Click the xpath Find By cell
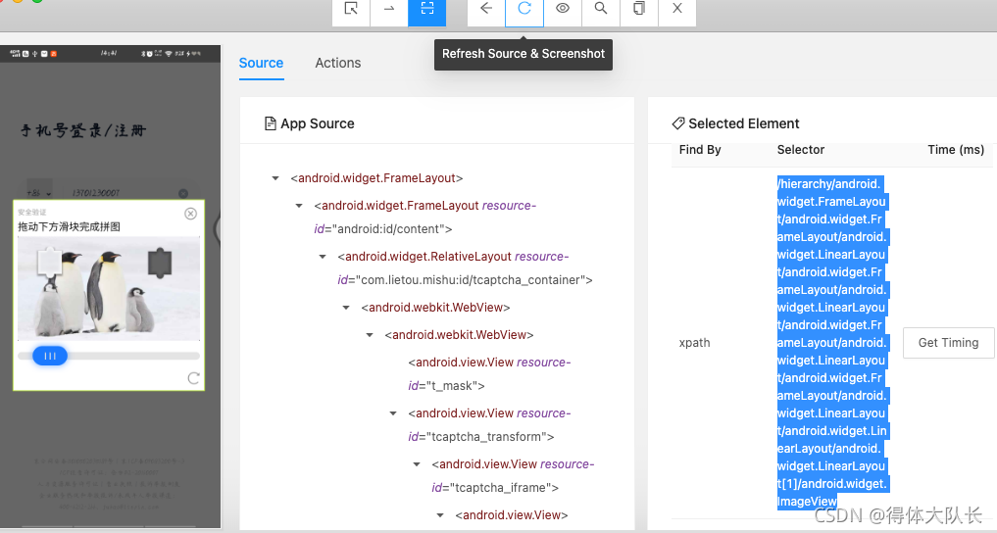This screenshot has height=533, width=997. 694,343
